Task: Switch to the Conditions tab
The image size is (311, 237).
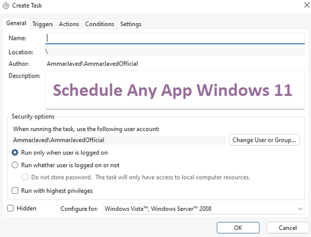Action: (x=100, y=24)
